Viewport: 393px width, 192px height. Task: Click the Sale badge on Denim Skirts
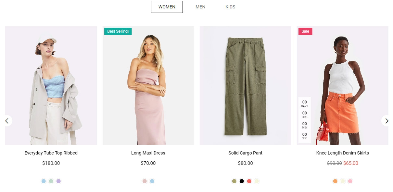pos(305,31)
